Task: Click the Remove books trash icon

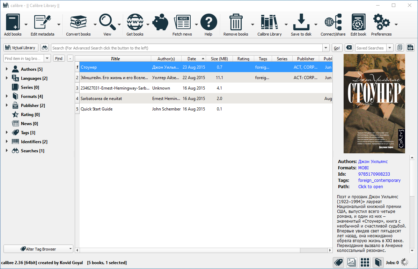Action: [236, 22]
